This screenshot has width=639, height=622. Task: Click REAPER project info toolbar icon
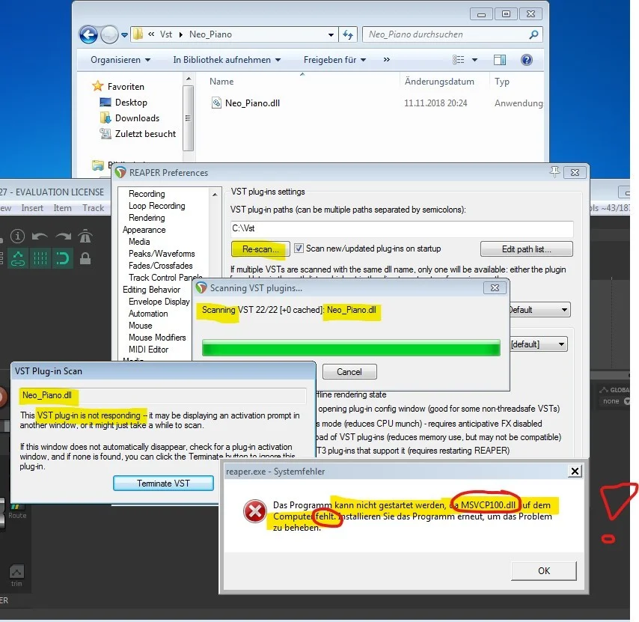coord(17,236)
